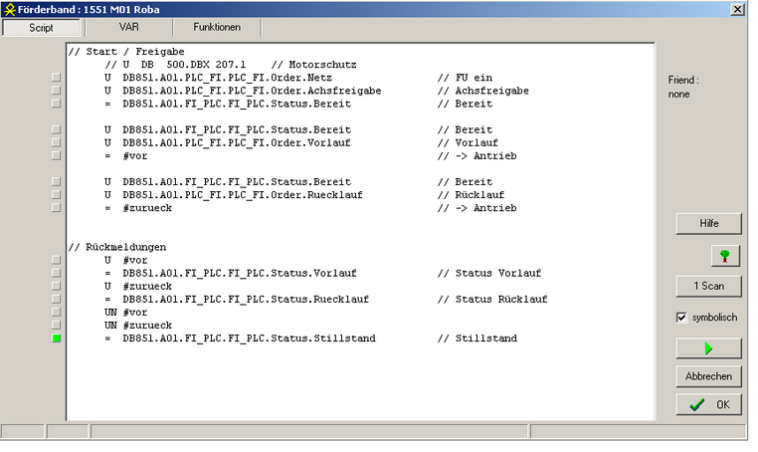Toggle the marker beside '= #vor' line
The width and height of the screenshot is (758, 452).
pos(57,155)
